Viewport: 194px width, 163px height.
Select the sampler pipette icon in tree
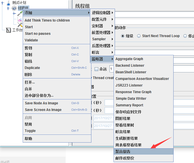20,14
